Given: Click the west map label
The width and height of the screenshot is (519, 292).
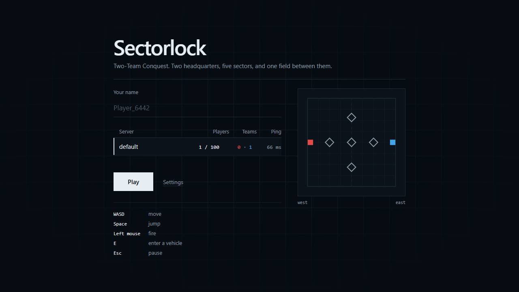Looking at the screenshot, I should coord(302,202).
